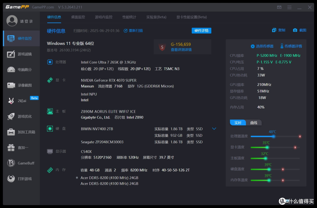Click the 截图 camera screenshot icon

coord(295,30)
